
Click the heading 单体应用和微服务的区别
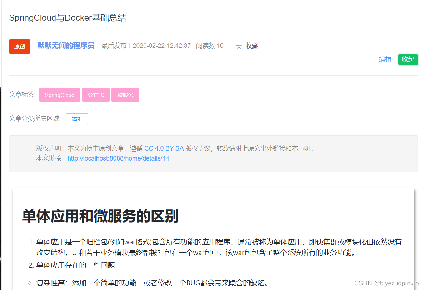pos(100,216)
